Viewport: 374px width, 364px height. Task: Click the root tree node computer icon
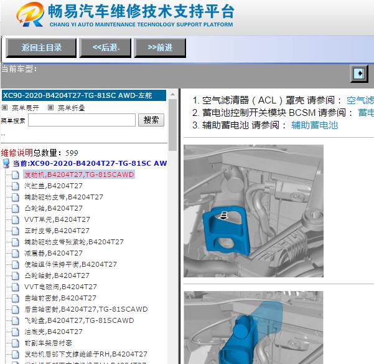(x=6, y=163)
